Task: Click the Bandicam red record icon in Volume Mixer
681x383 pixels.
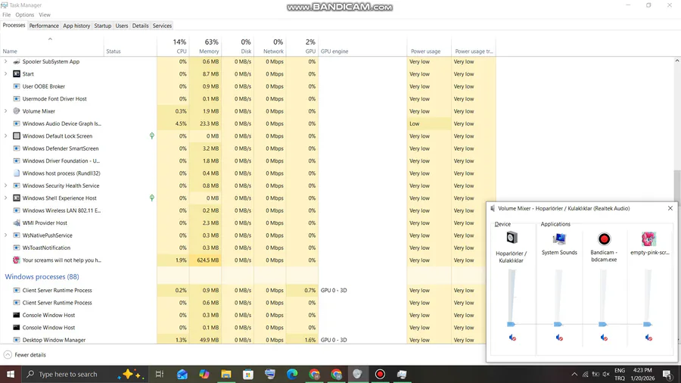Action: coord(604,239)
